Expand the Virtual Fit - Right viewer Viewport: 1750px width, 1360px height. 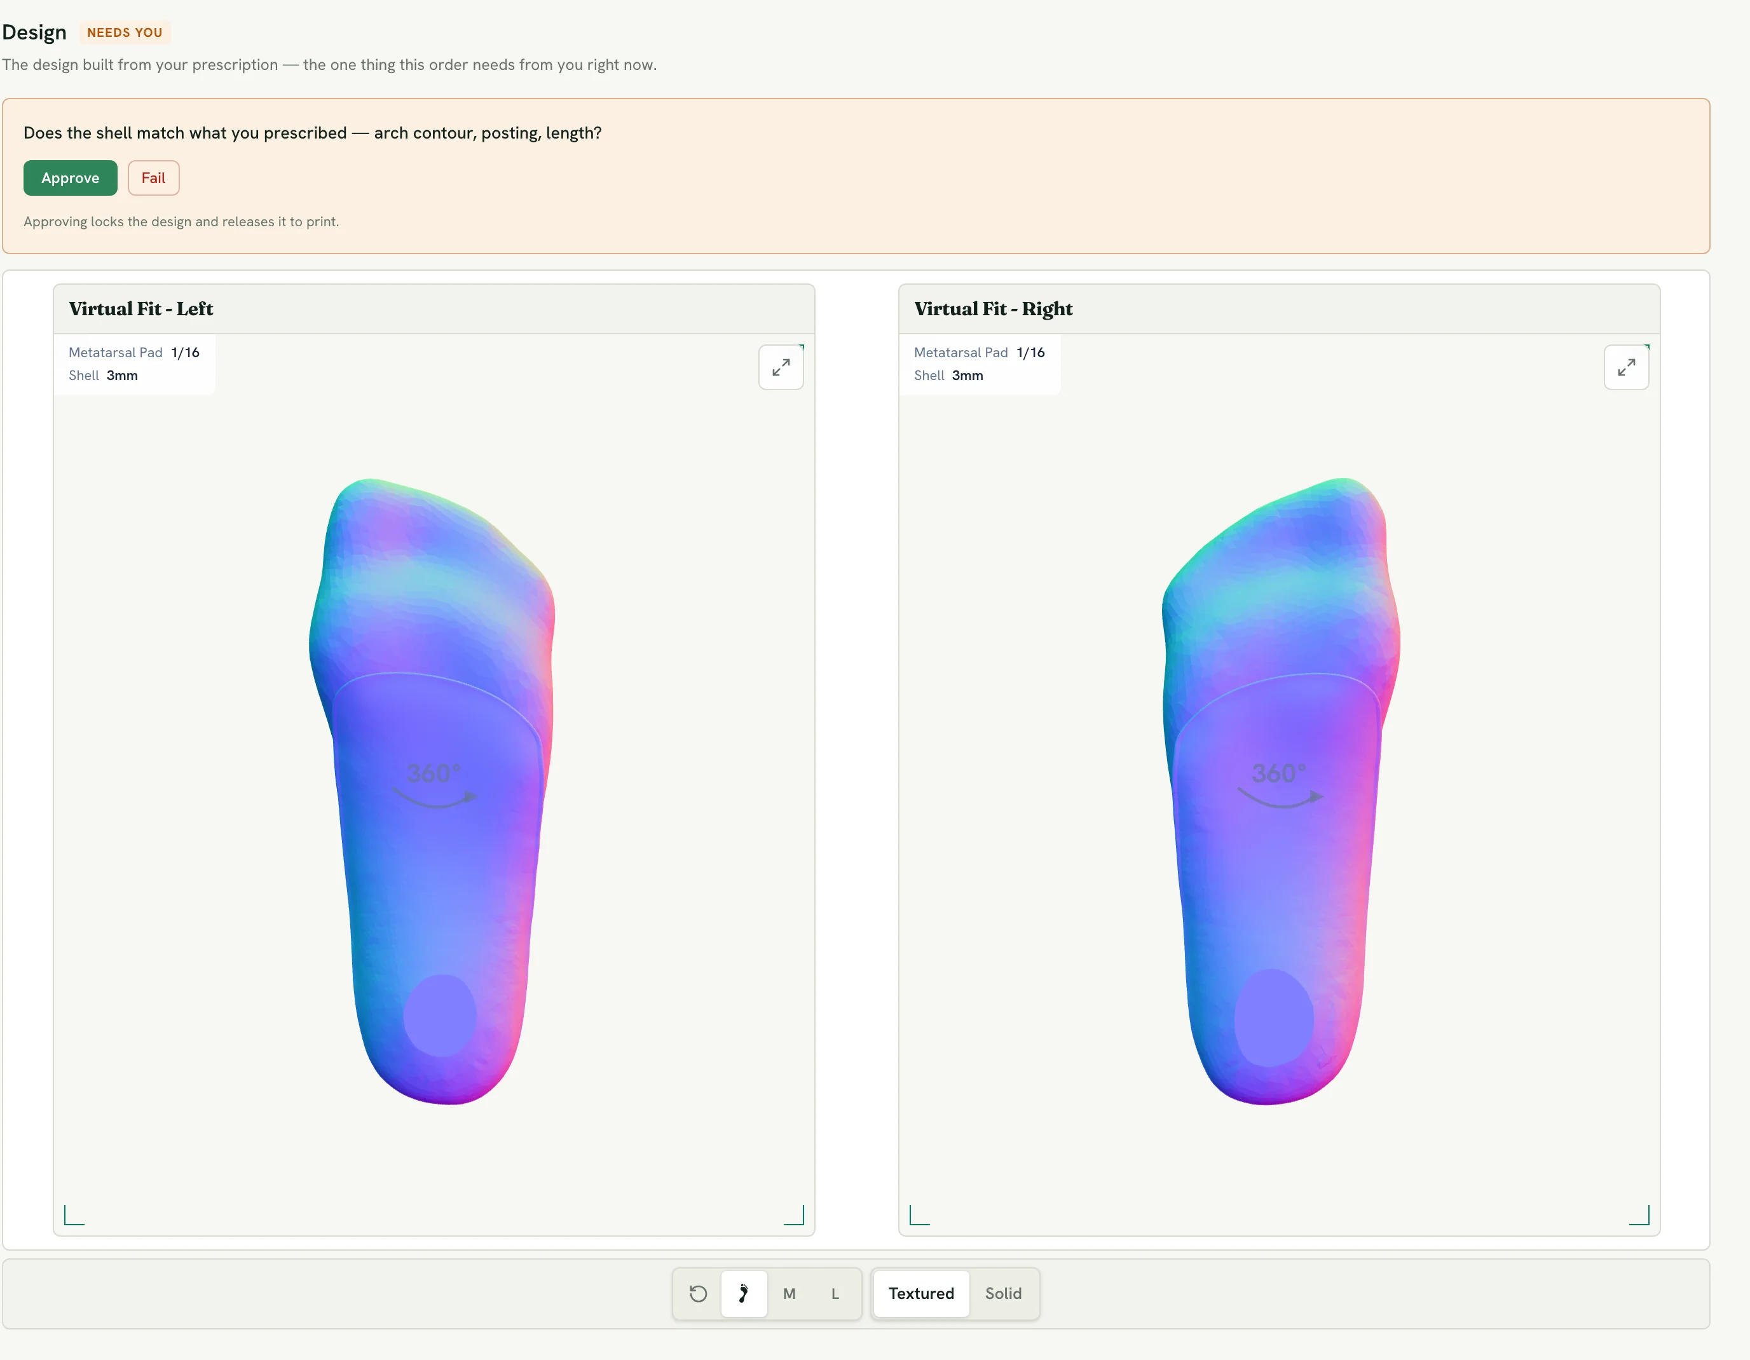pos(1626,367)
